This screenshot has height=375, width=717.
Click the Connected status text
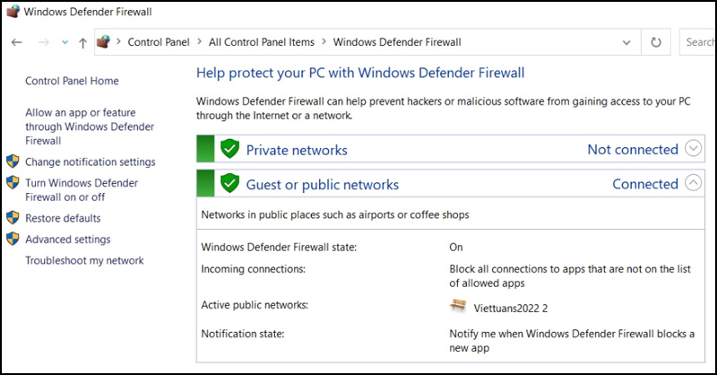pyautogui.click(x=644, y=184)
